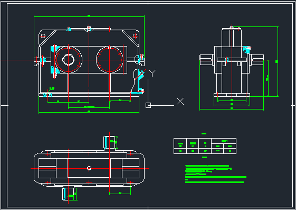Select the upper shaft stub in plan view

(110, 143)
